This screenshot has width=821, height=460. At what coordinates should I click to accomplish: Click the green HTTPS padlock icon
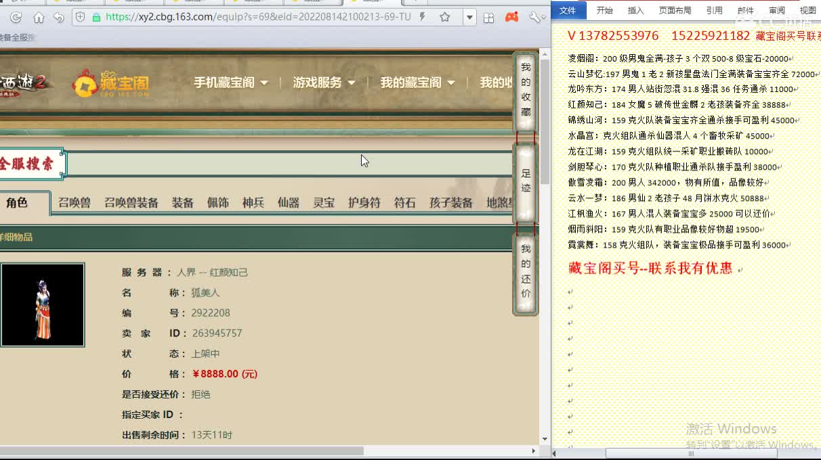click(x=96, y=17)
